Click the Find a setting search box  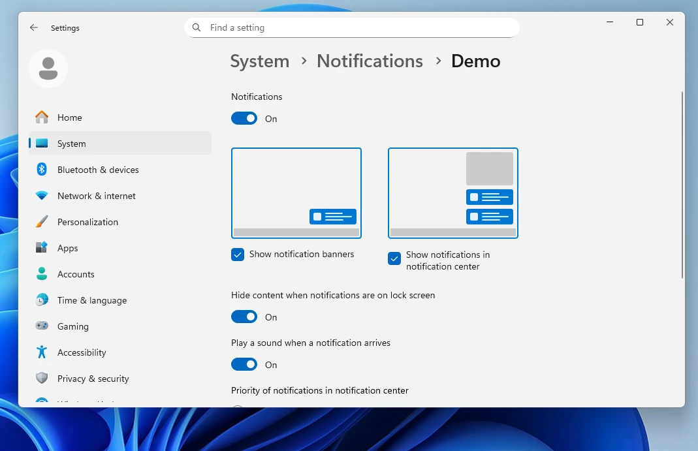[x=351, y=27]
